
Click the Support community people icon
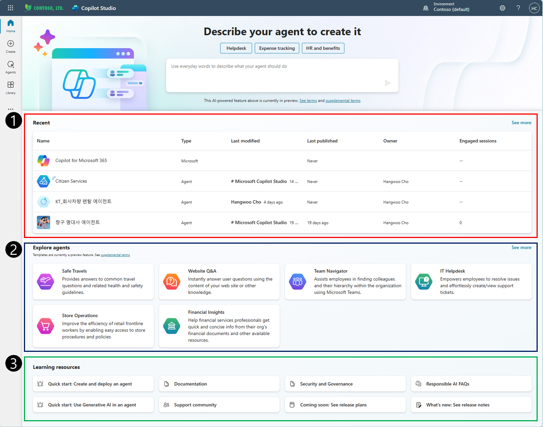coord(166,405)
